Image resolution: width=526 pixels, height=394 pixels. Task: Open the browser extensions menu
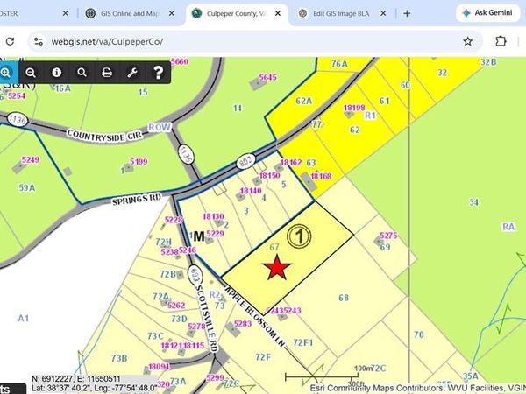pos(501,41)
